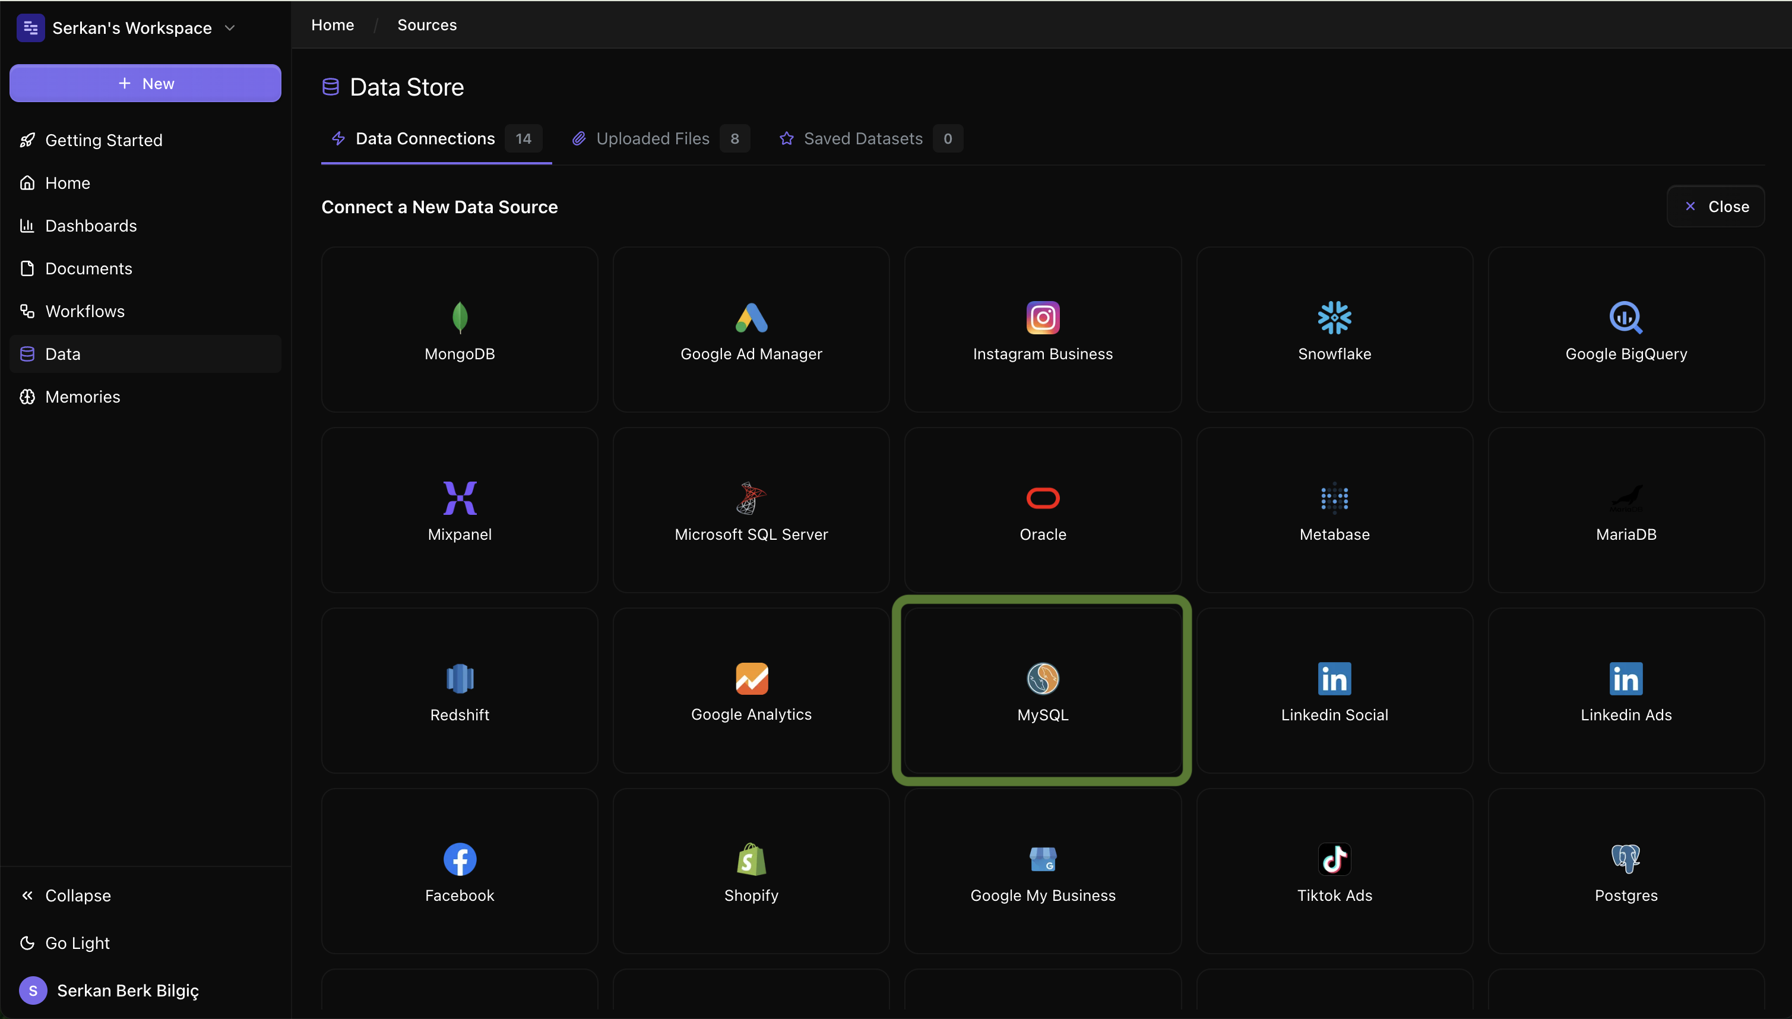The image size is (1792, 1019).
Task: Click the user avatar S icon
Action: (x=33, y=990)
